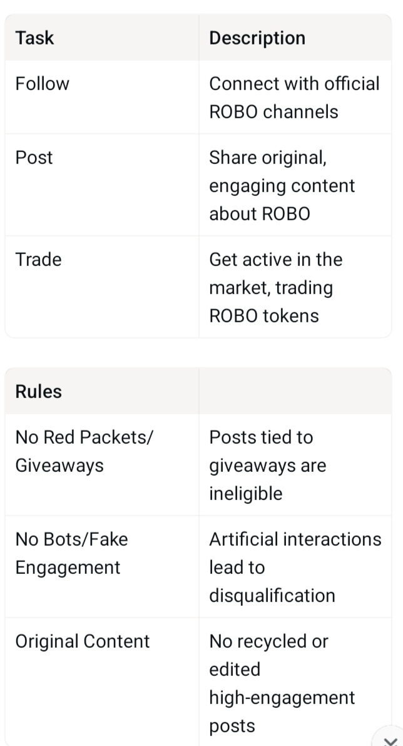403x746 pixels.
Task: Select 'No Bots/Fake Engagement' rule cell
Action: click(x=71, y=553)
